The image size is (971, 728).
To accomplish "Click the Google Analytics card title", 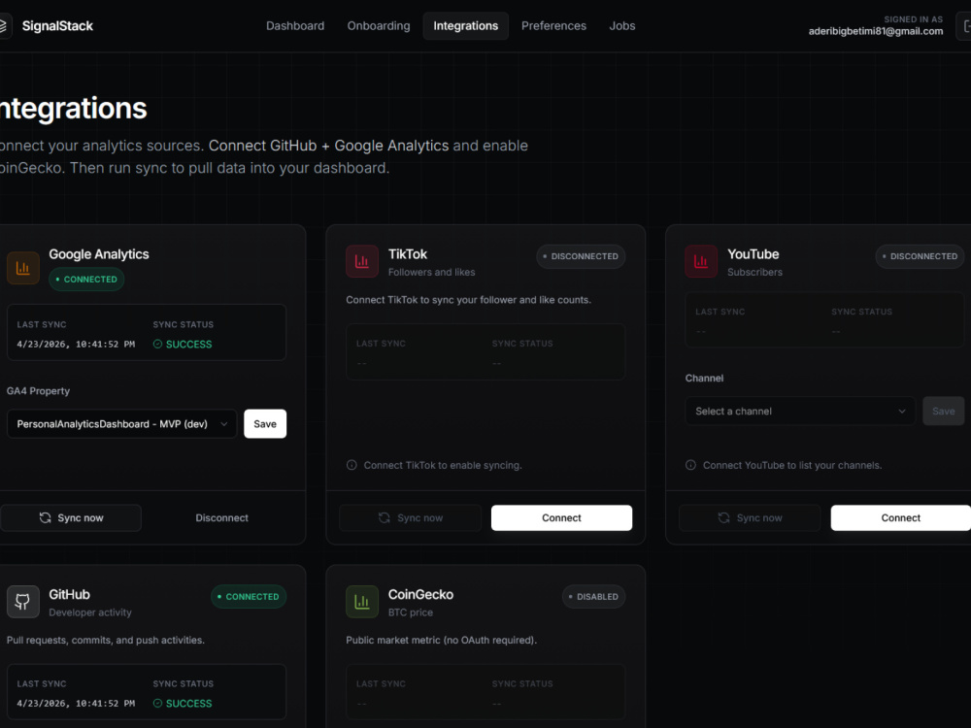I will pyautogui.click(x=99, y=254).
